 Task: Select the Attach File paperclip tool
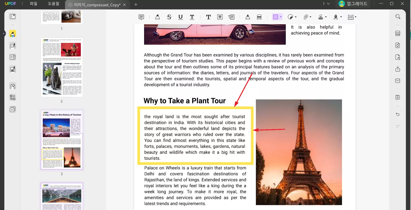[x=306, y=17]
